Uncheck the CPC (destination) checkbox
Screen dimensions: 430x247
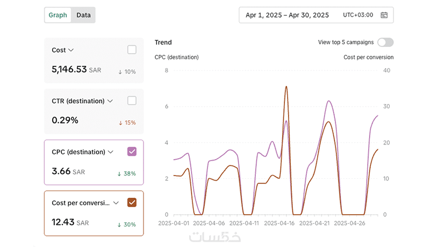click(x=132, y=151)
